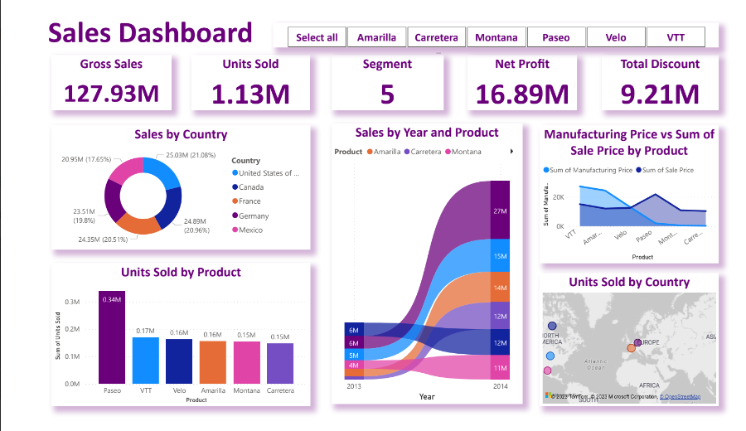Select the Montana slicer option

tap(496, 37)
